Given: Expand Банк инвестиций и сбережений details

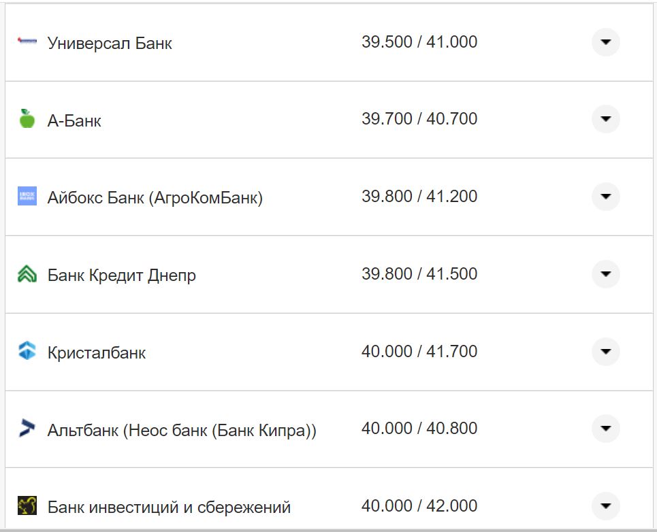Looking at the screenshot, I should pyautogui.click(x=605, y=506).
